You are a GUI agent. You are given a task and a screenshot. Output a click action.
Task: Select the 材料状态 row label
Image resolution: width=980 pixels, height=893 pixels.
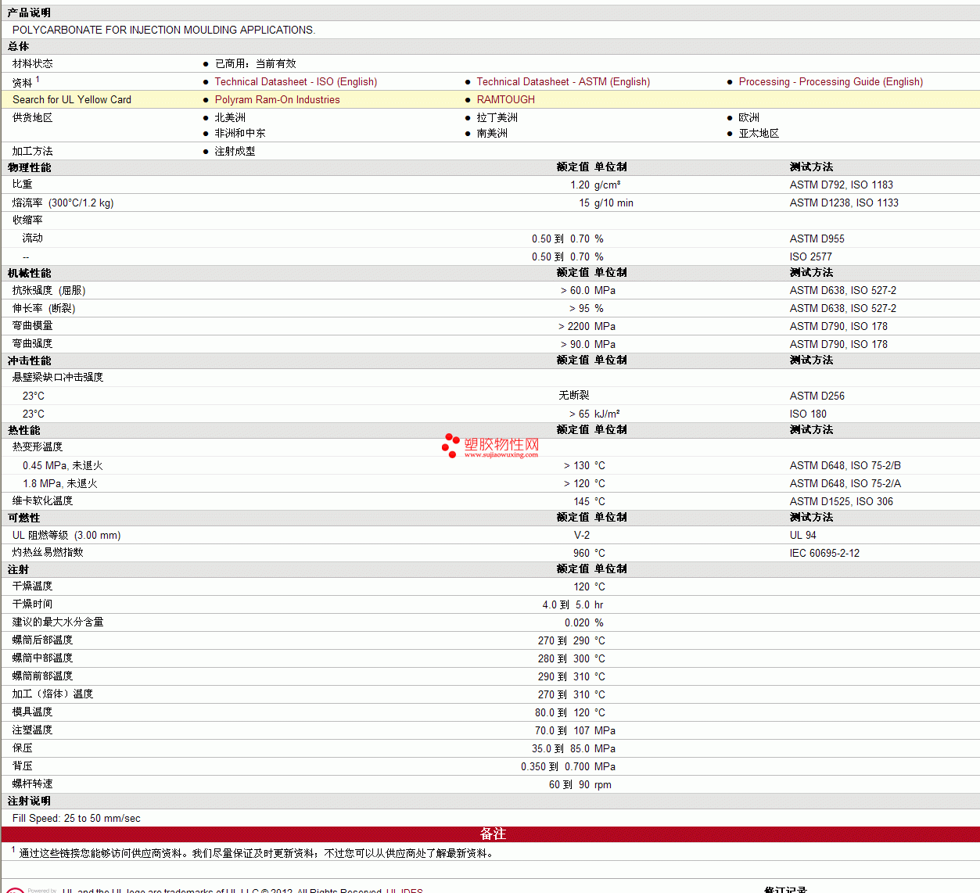click(x=33, y=63)
